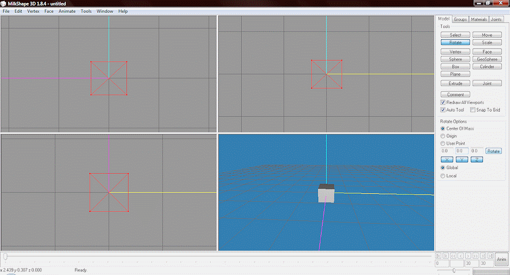This screenshot has height=275, width=510.
Task: Select User Point rotation option
Action: tap(443, 143)
